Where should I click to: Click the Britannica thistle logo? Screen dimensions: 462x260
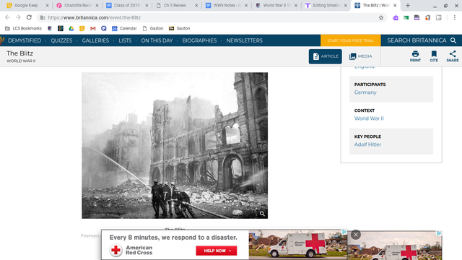[2, 40]
